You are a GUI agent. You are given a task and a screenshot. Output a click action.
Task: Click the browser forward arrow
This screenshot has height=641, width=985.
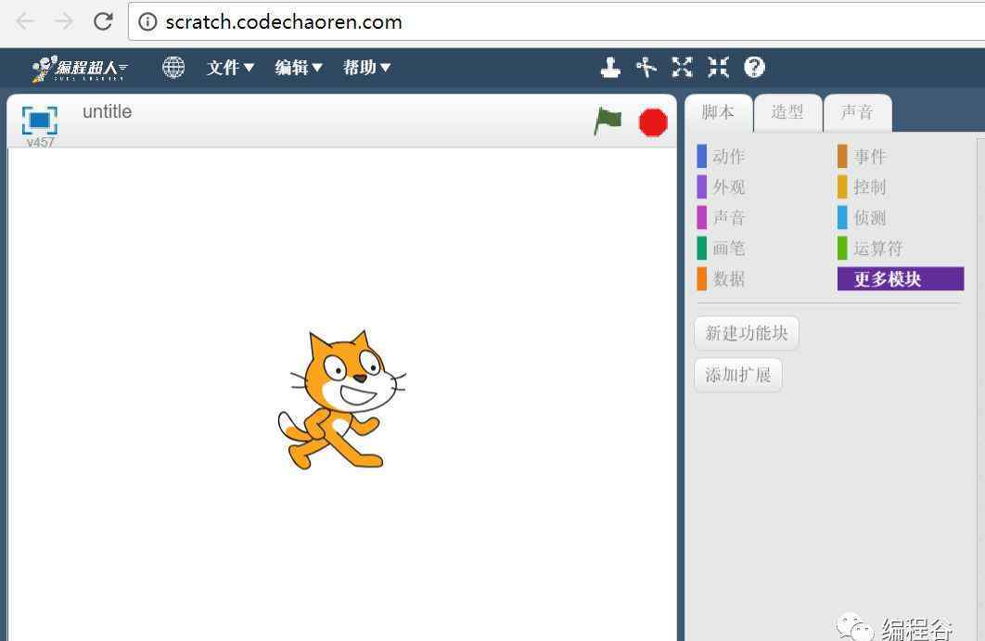click(63, 21)
